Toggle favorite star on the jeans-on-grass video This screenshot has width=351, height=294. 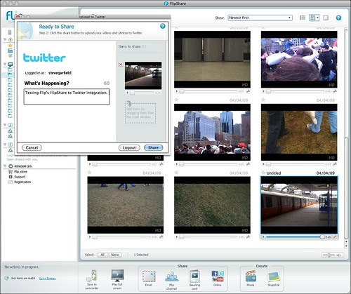click(x=263, y=100)
